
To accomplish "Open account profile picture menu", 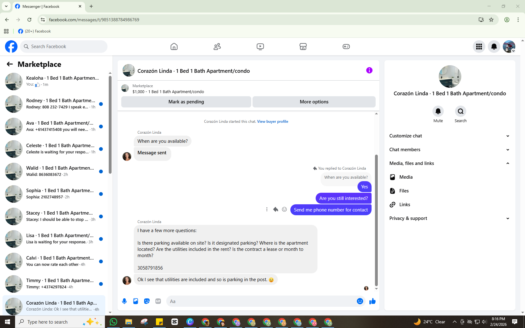I will click(x=509, y=47).
